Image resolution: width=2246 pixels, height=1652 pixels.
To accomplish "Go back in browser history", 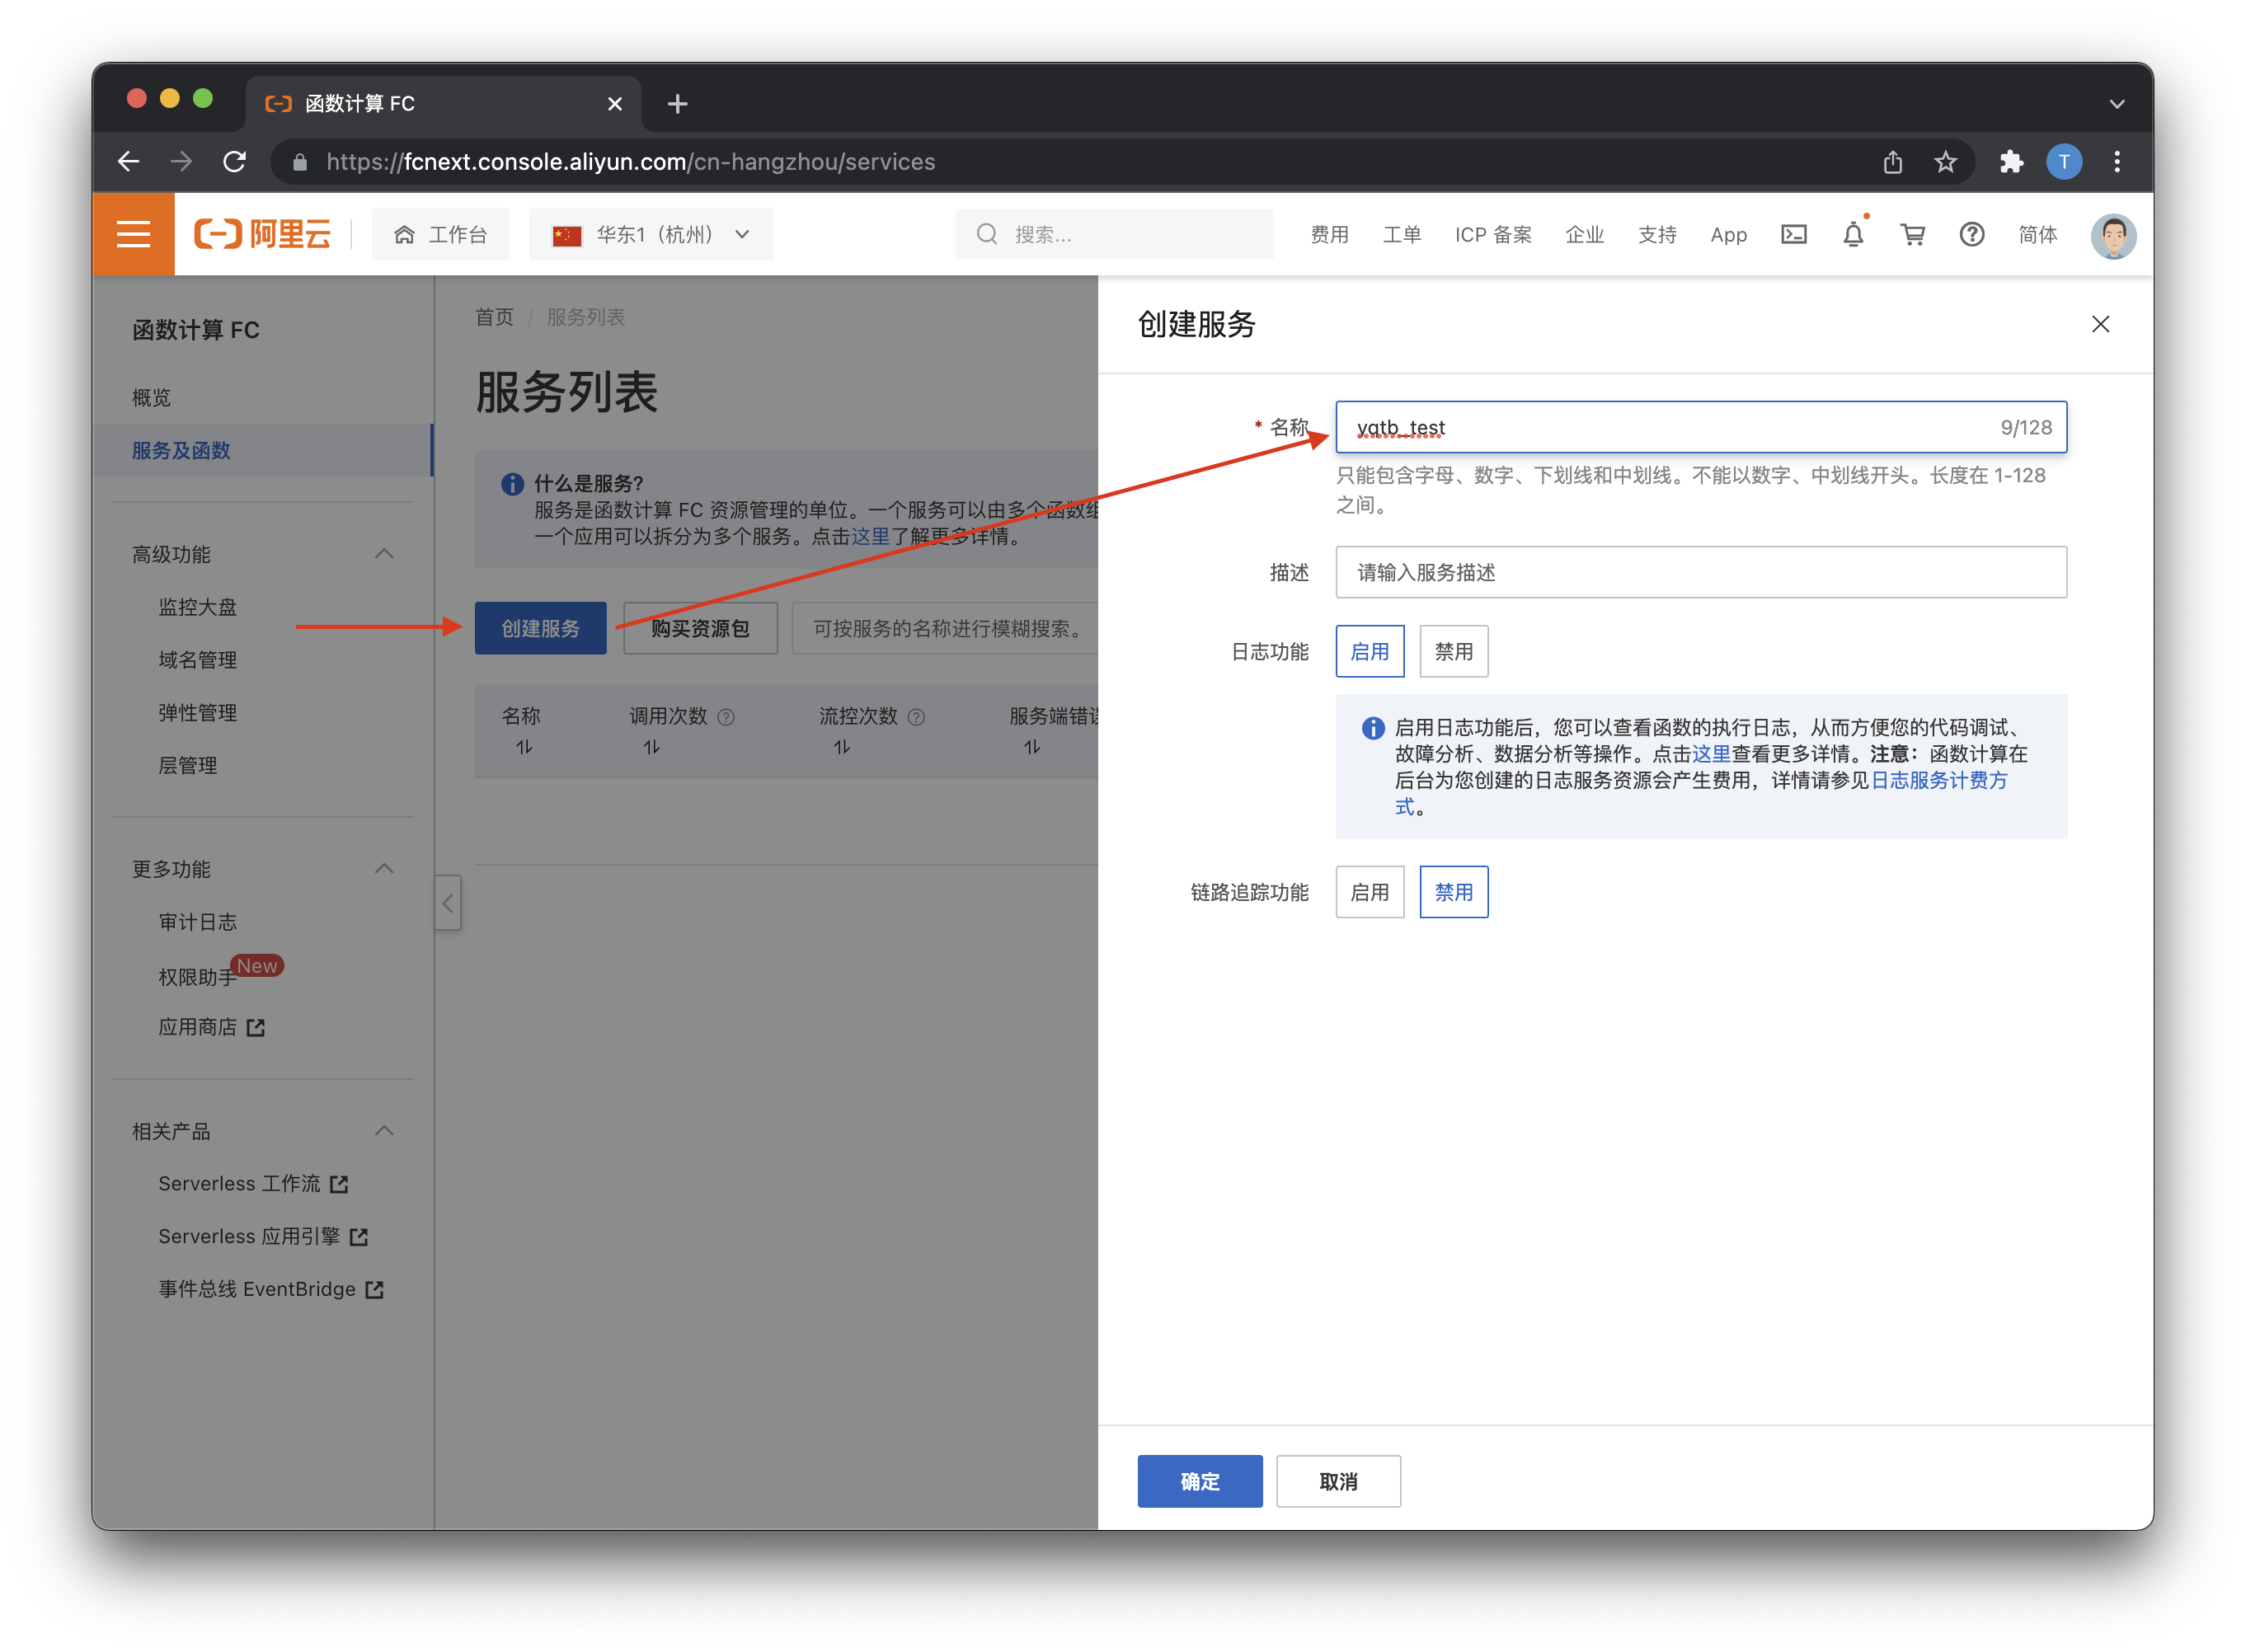I will tap(129, 161).
